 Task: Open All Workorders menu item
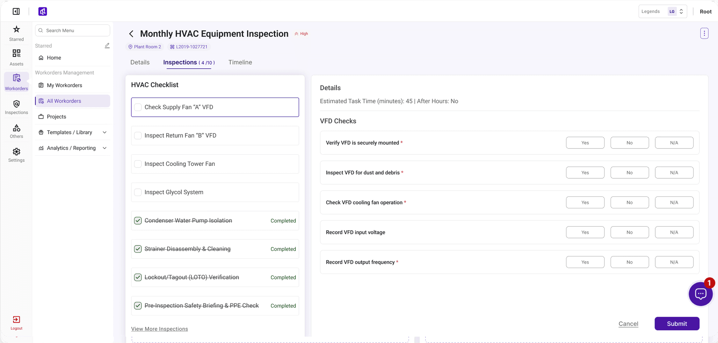(x=73, y=101)
